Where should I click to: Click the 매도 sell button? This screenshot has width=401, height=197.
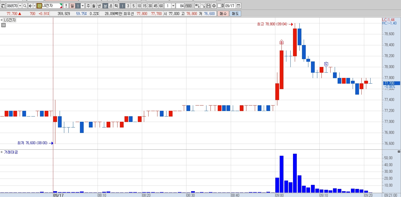[x=235, y=14]
